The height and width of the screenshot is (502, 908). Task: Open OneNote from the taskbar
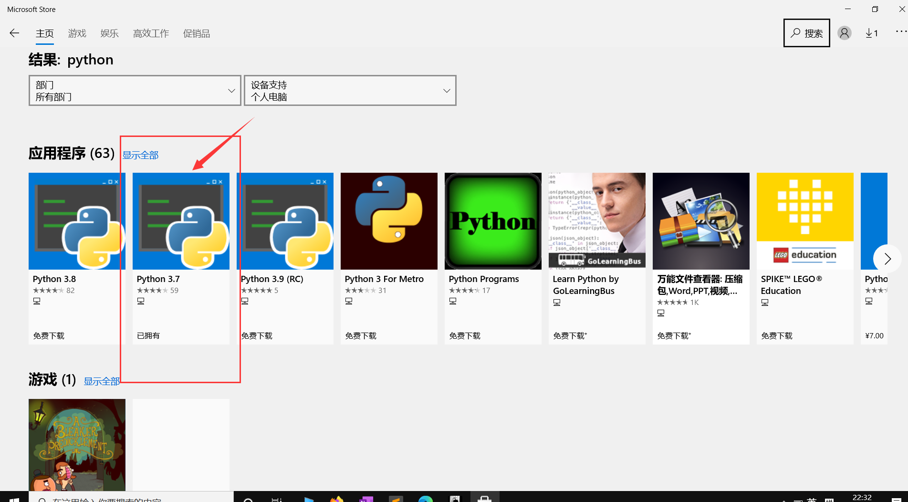pos(366,499)
